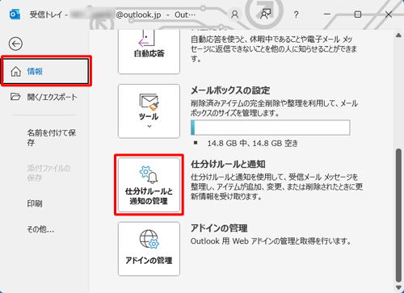Click the globe-gear add-in icon
This screenshot has width=404, height=293.
pos(149,239)
